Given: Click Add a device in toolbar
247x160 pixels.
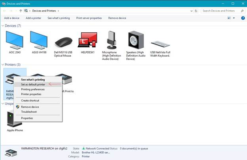Looking at the screenshot, I should (x=11, y=18).
